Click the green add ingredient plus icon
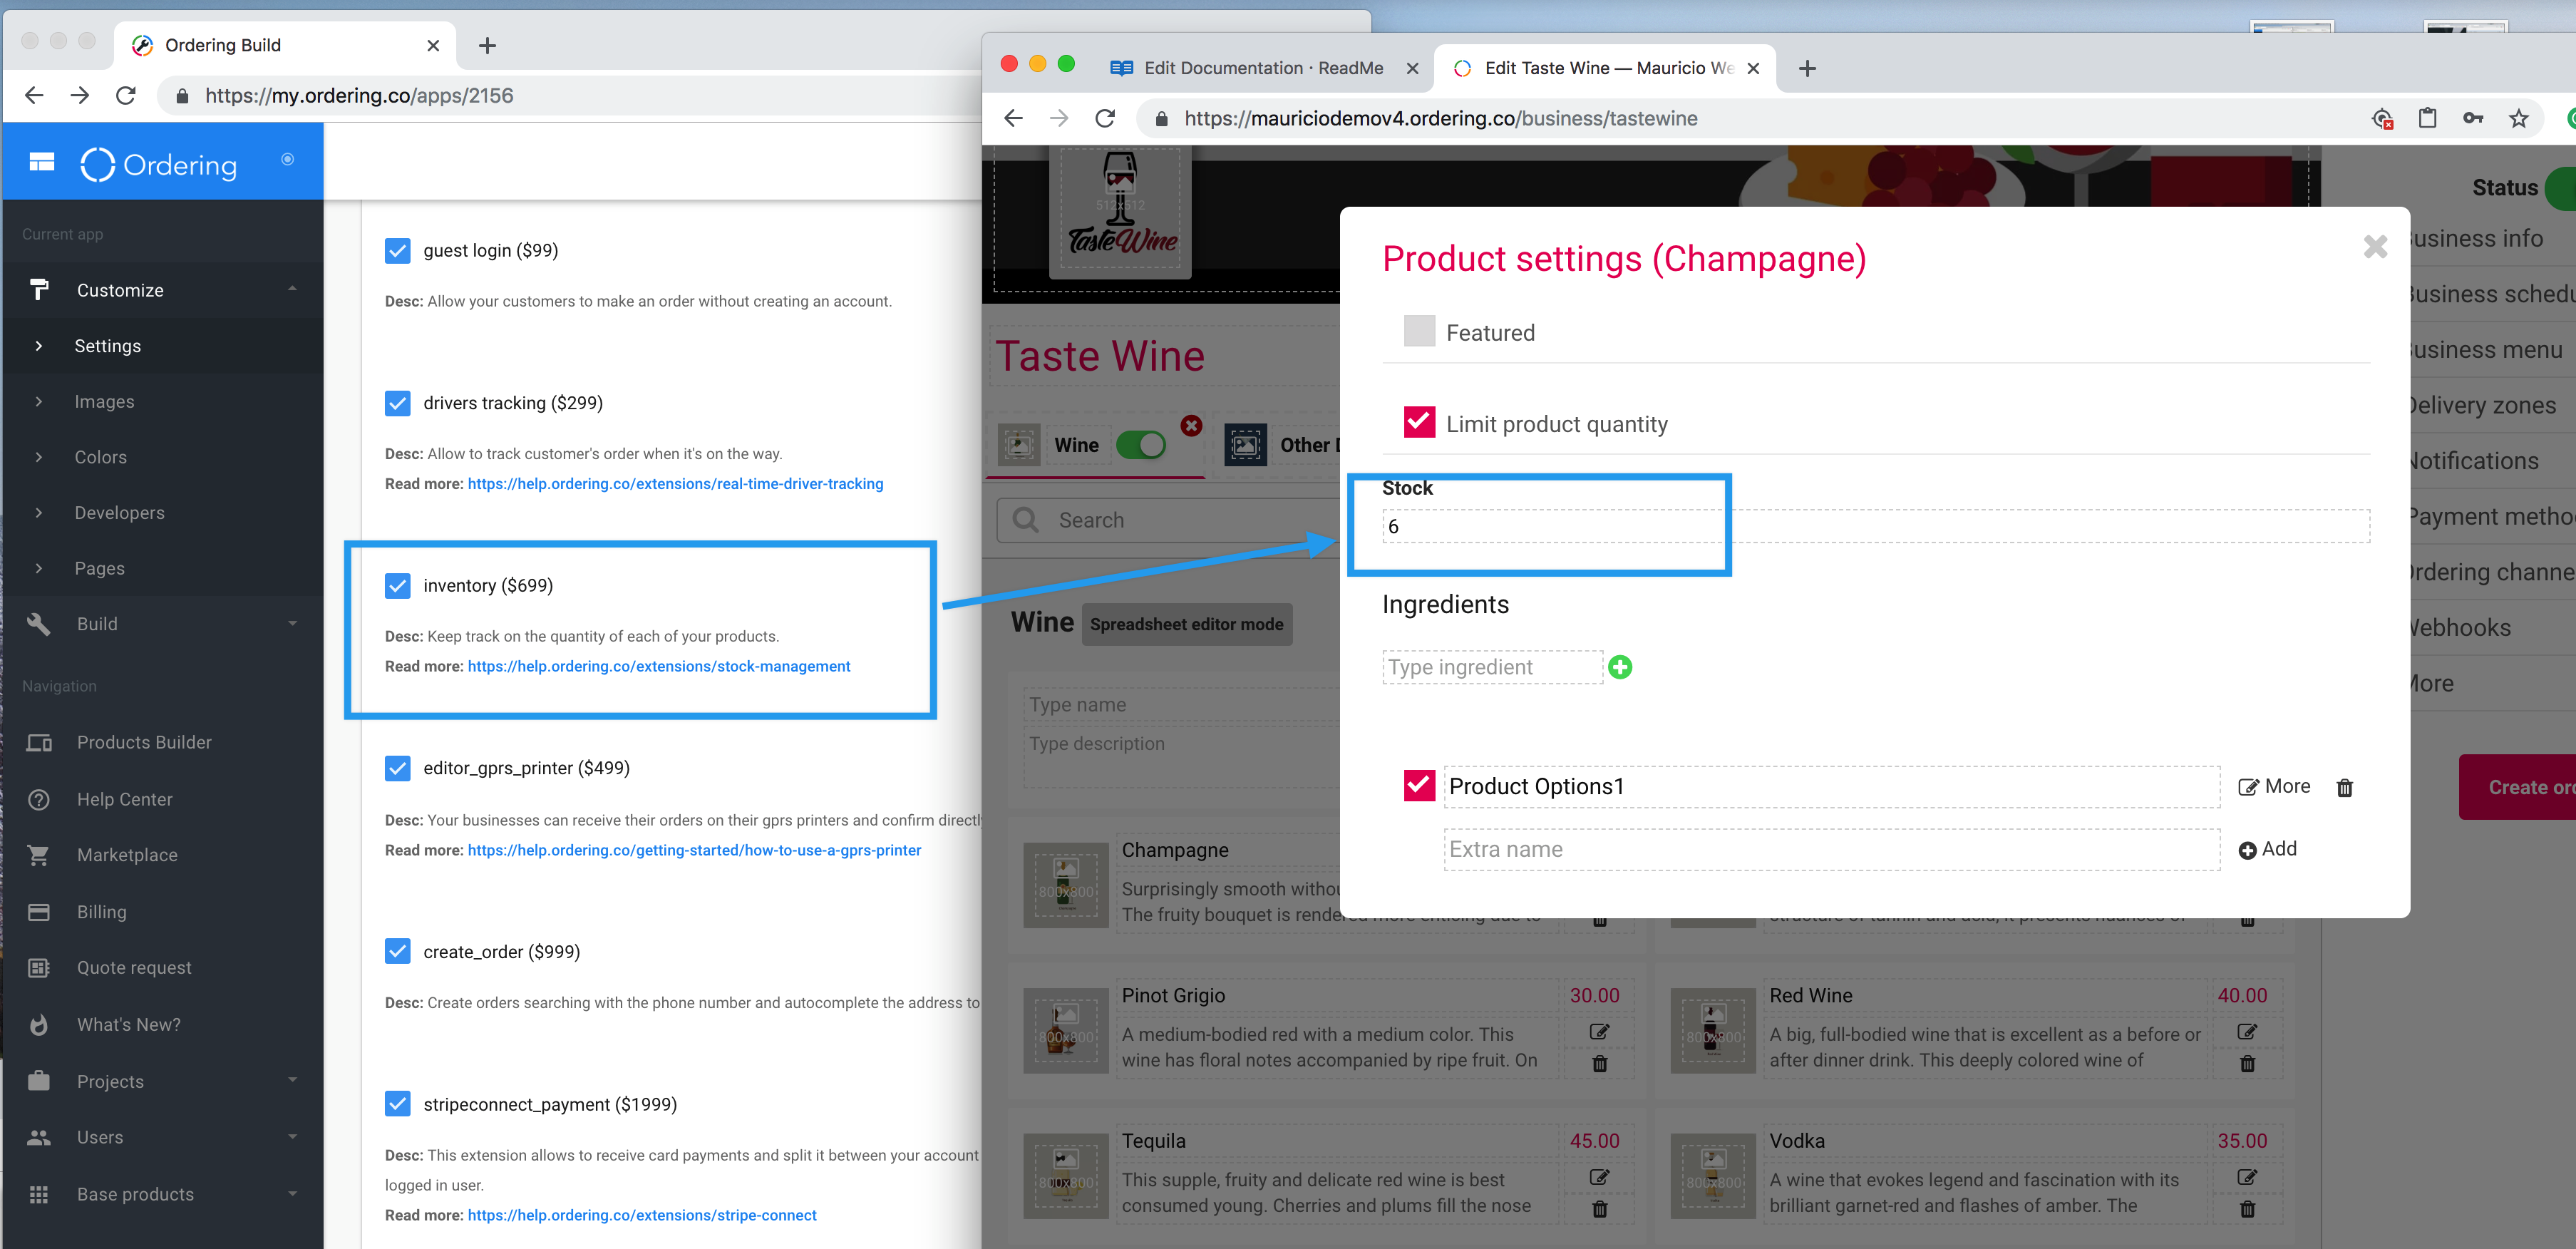This screenshot has height=1249, width=2576. [x=1620, y=667]
